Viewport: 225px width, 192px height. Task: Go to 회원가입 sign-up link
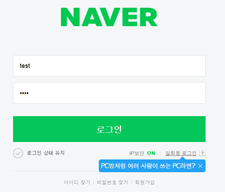click(x=145, y=182)
